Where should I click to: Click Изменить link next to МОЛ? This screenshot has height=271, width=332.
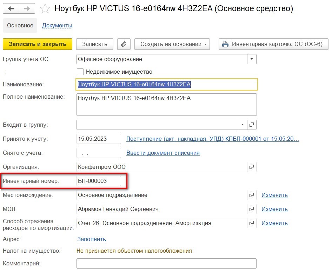point(275,209)
